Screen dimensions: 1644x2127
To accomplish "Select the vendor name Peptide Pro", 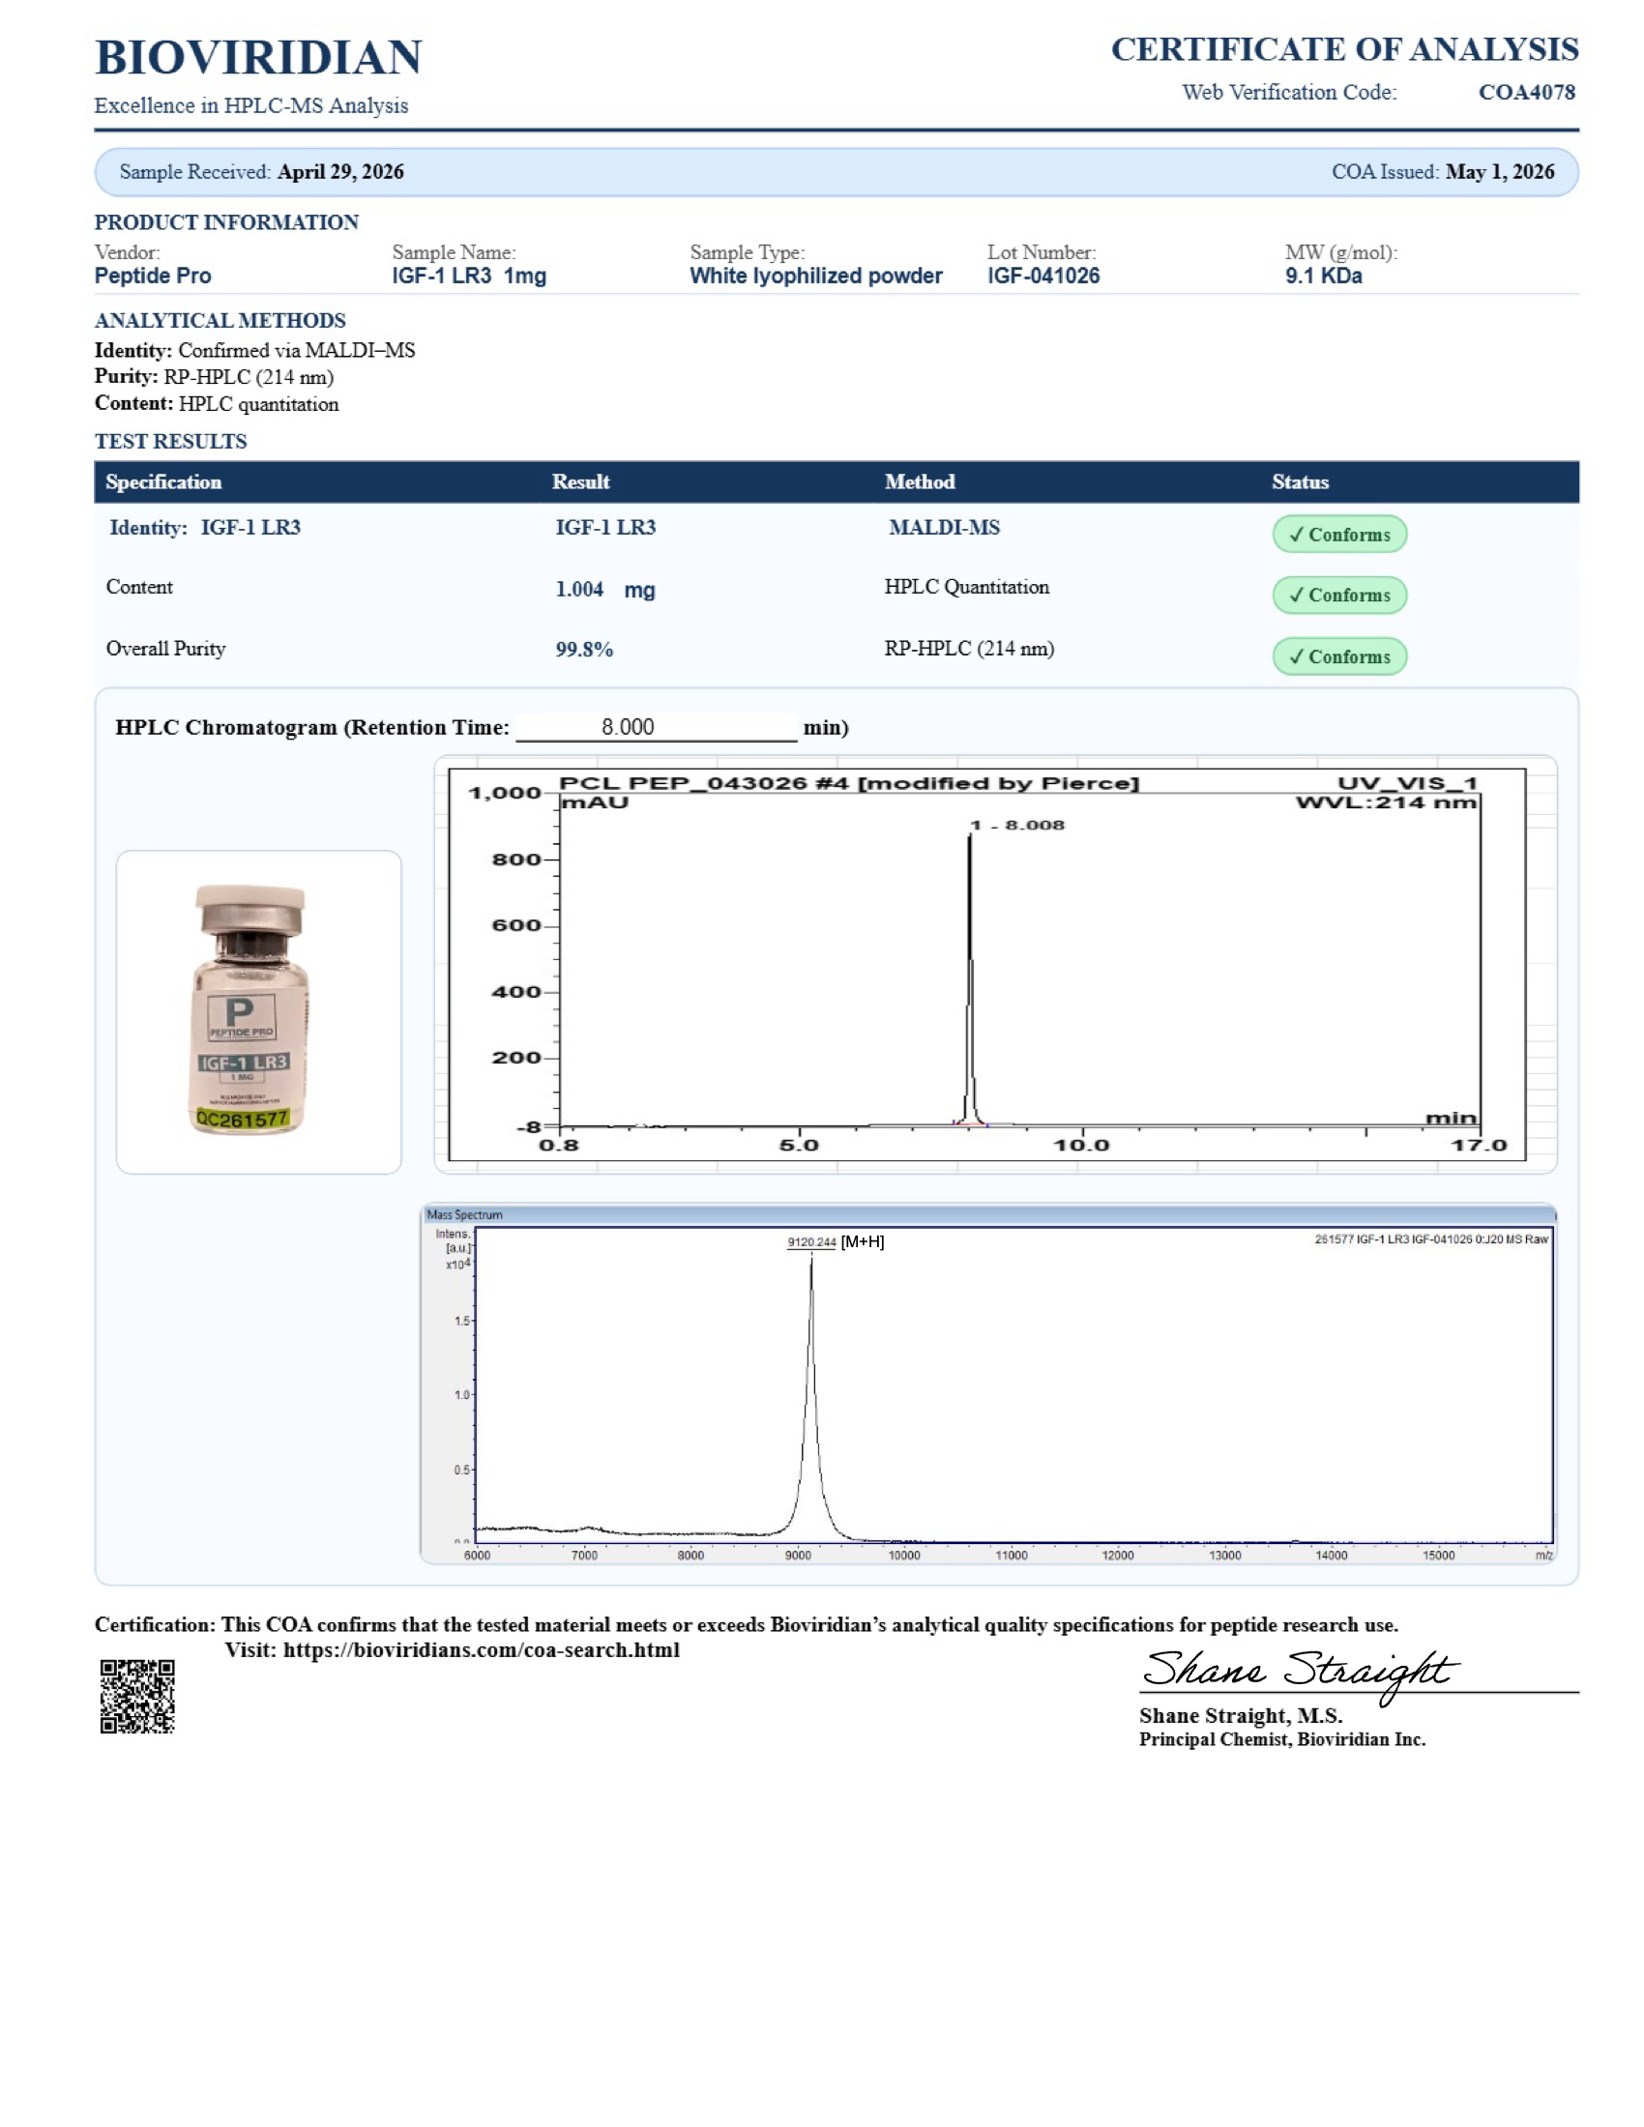I will pyautogui.click(x=153, y=276).
